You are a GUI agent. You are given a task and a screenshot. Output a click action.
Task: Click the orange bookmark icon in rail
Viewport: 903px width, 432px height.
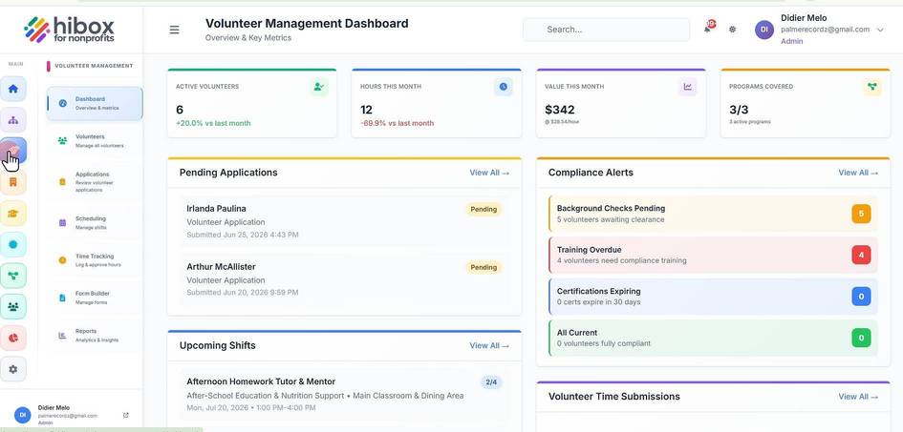pos(13,182)
